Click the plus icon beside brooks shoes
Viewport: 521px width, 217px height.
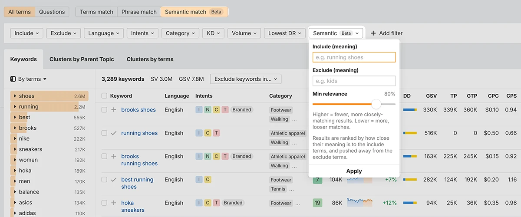114,110
